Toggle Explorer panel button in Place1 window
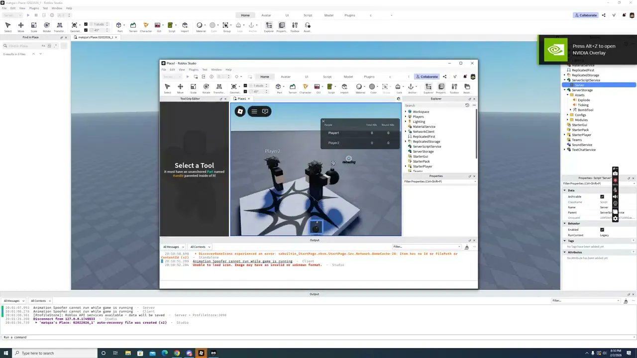This screenshot has width=637, height=358. 428,88
